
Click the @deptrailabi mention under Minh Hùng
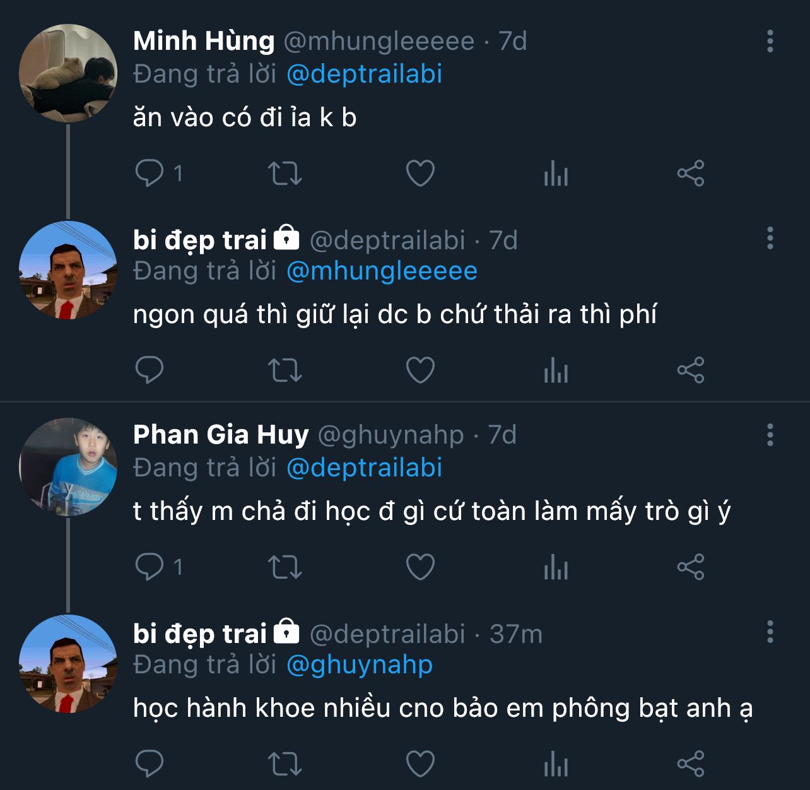[364, 74]
